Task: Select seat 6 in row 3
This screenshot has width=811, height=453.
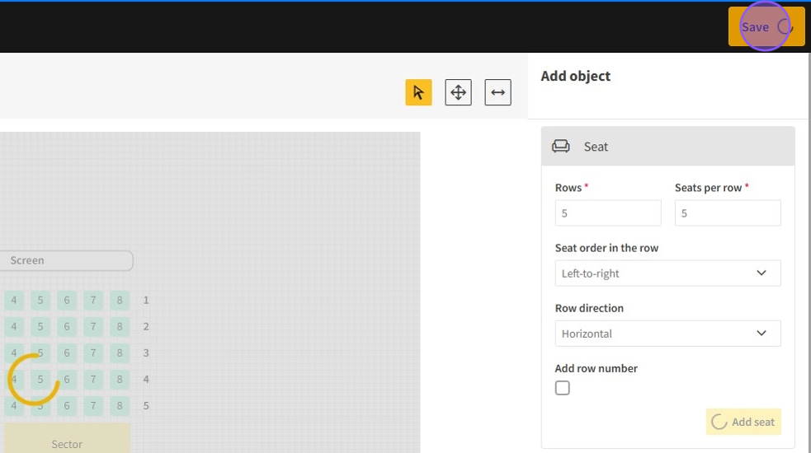Action: click(67, 353)
